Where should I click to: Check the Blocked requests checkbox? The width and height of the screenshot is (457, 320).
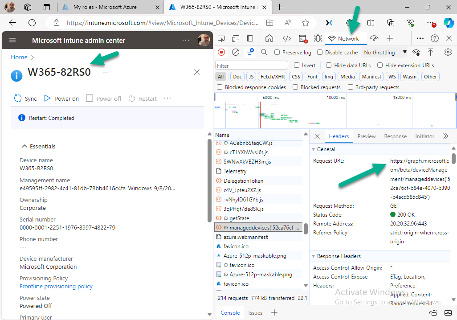(x=295, y=87)
